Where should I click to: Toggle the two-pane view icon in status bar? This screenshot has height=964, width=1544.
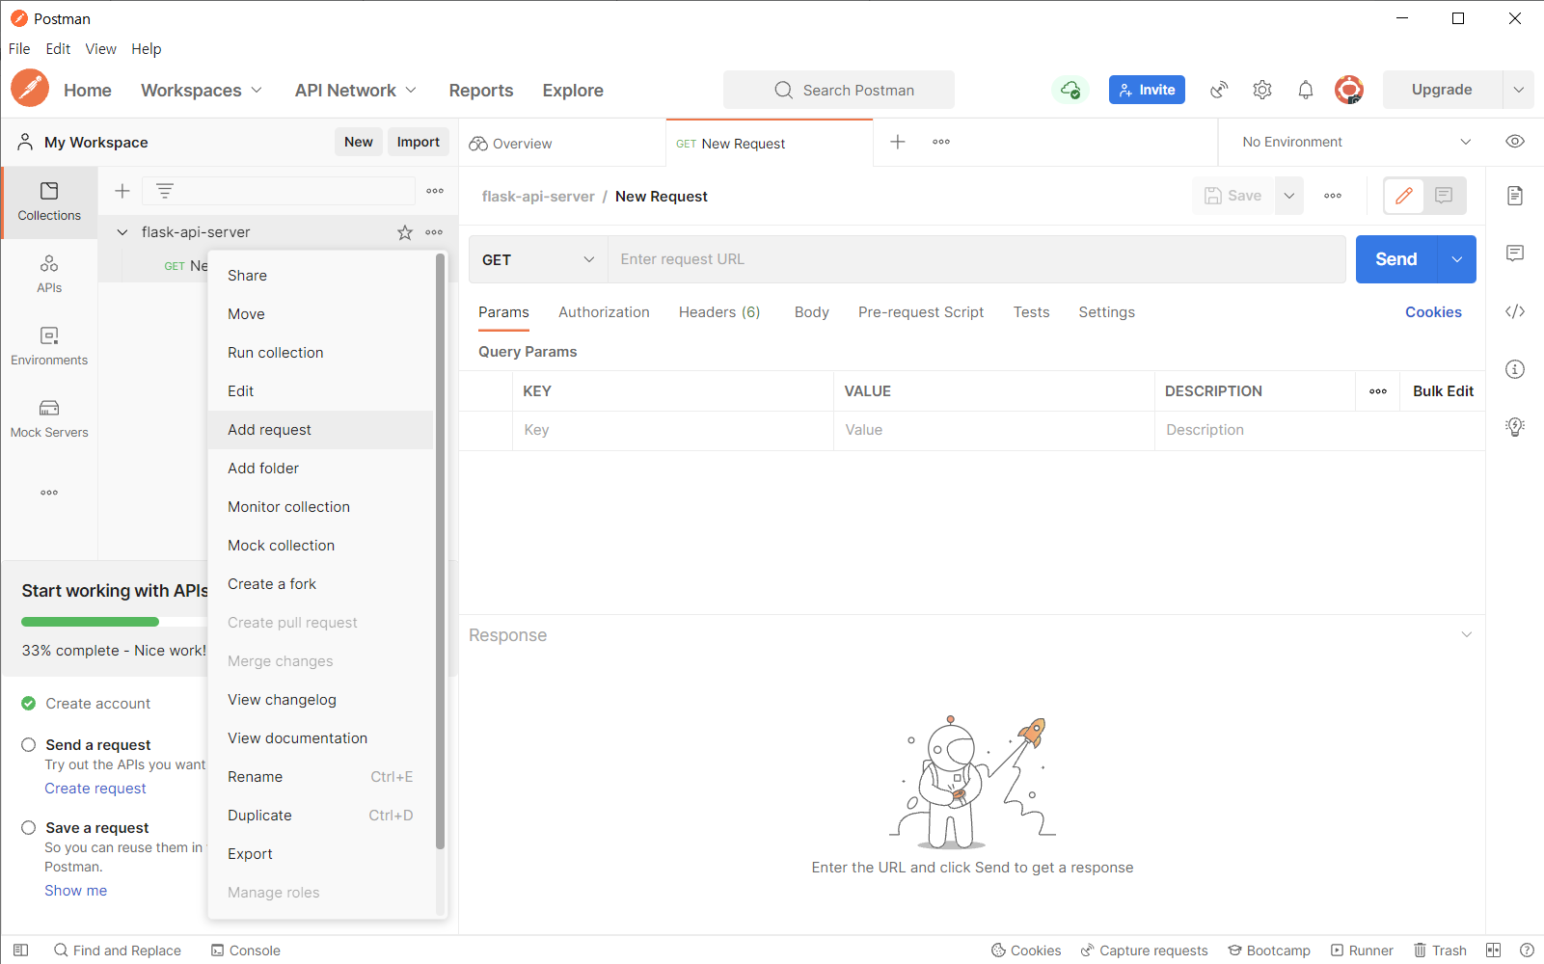pos(1494,951)
